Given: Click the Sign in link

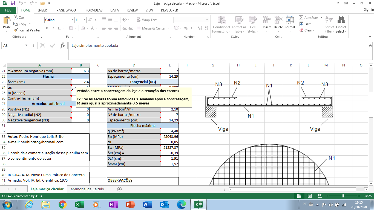Looking at the screenshot, I should pyautogui.click(x=369, y=10).
